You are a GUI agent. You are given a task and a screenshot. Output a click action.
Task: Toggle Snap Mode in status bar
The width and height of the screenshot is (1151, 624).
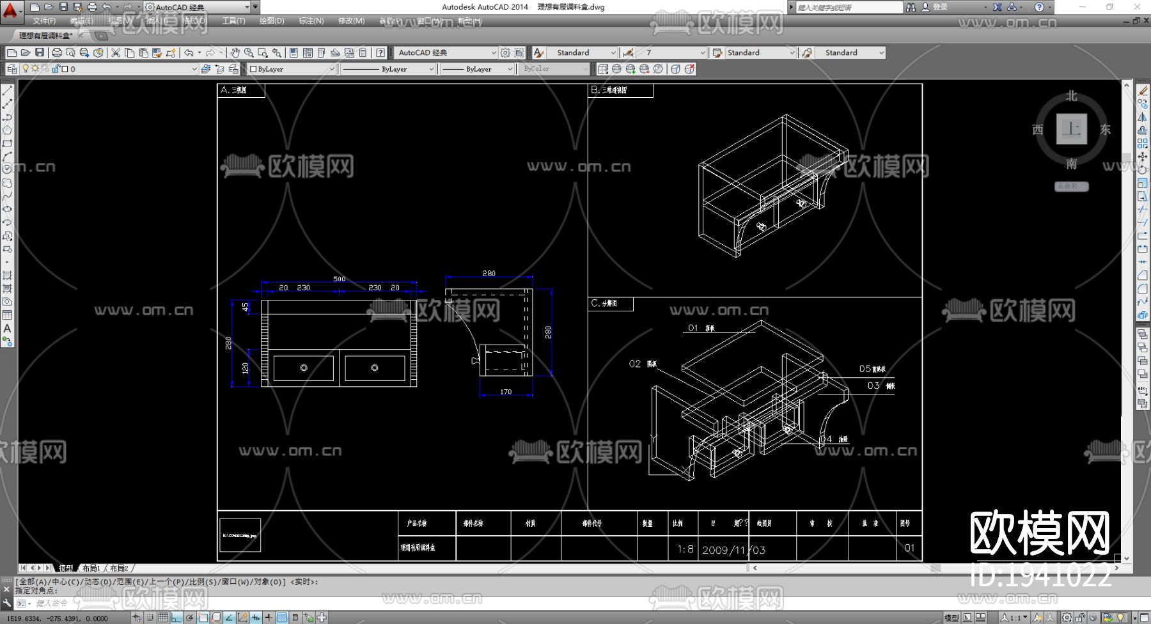tap(150, 618)
